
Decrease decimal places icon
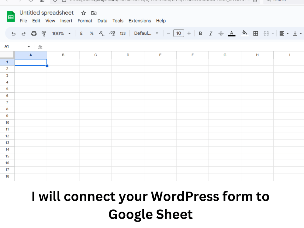(x=102, y=33)
